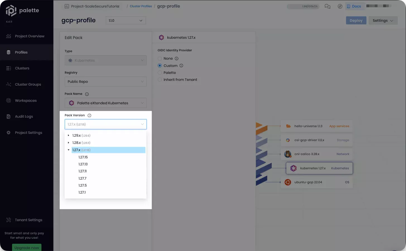Image resolution: width=406 pixels, height=251 pixels.
Task: Click the Palette eXtended Kubernetes pack icon
Action: 71,103
